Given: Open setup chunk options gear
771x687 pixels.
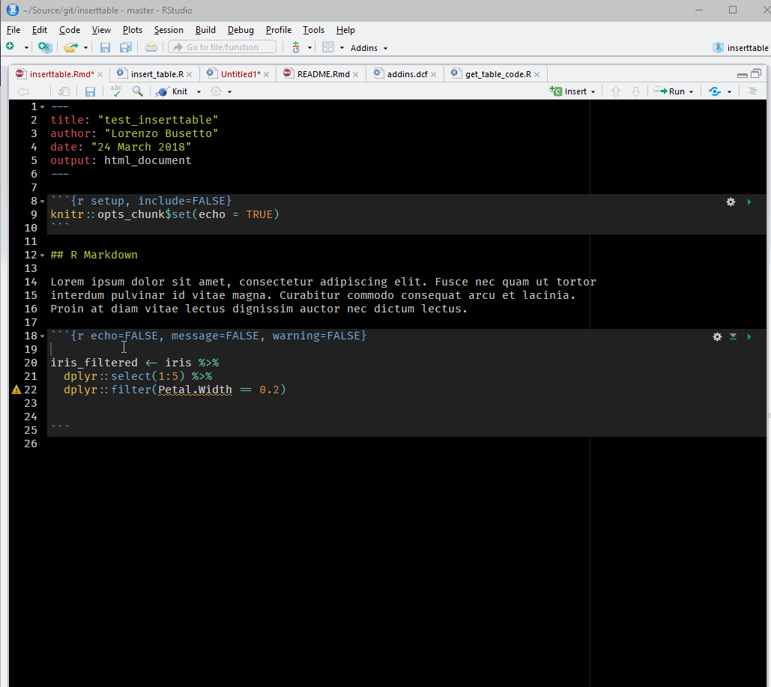Looking at the screenshot, I should [x=731, y=202].
